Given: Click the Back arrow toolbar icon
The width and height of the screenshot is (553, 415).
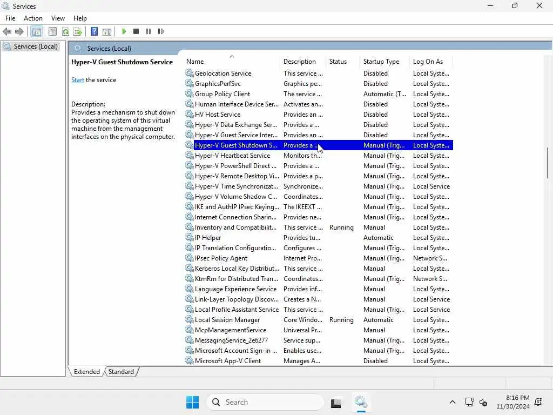Looking at the screenshot, I should point(7,31).
